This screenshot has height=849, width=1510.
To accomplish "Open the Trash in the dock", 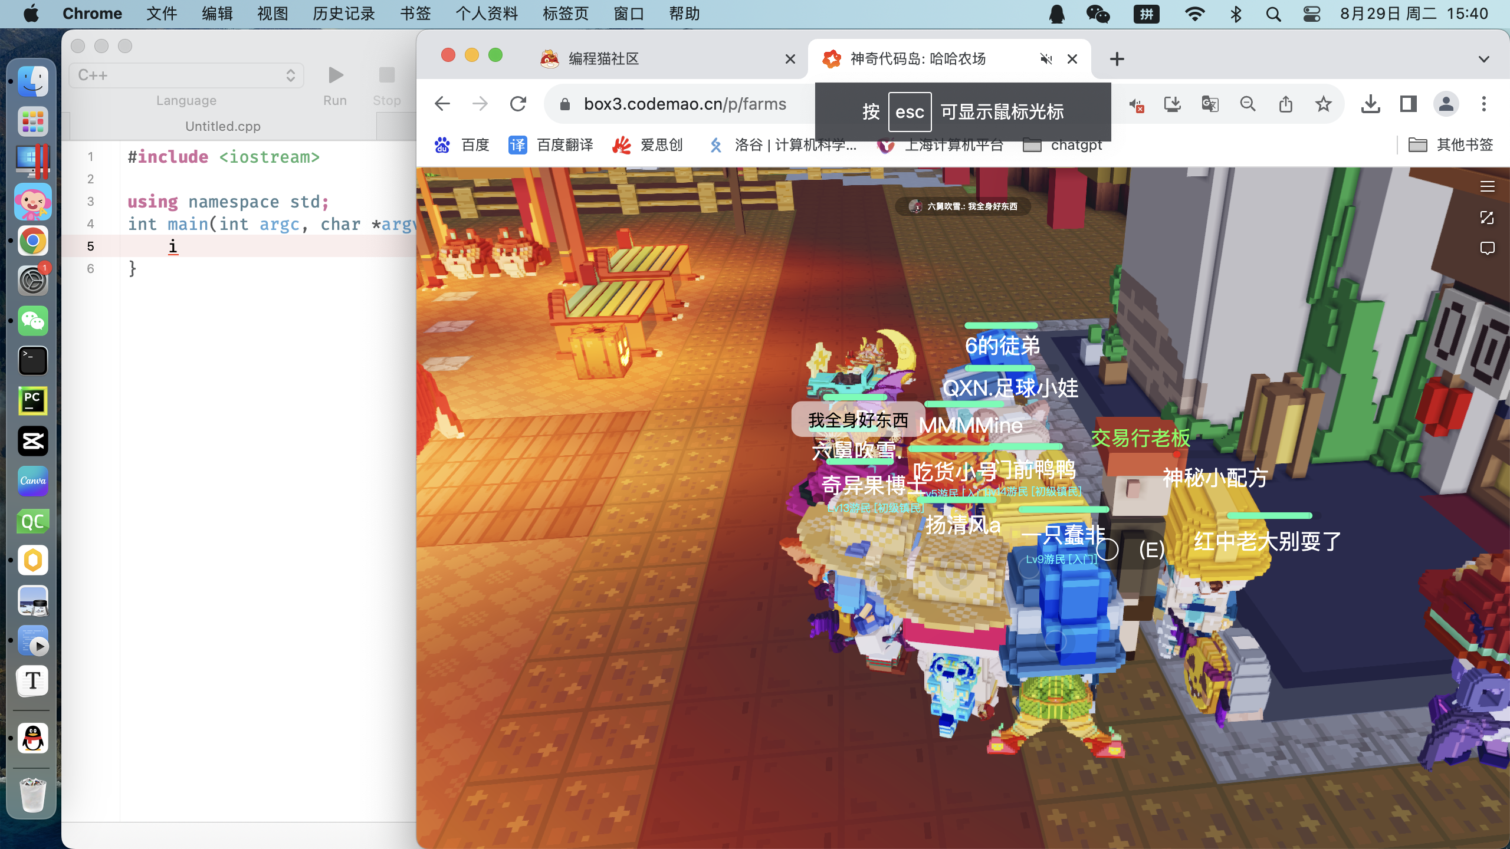I will 33,795.
